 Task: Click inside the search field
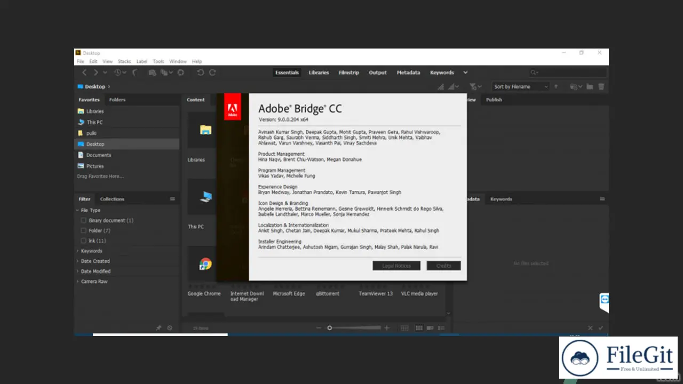pos(568,73)
